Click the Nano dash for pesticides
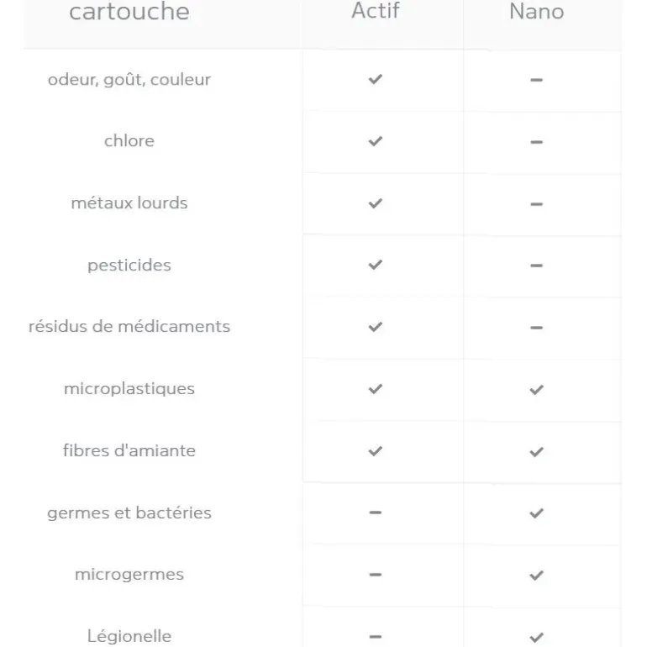 pyautogui.click(x=536, y=266)
